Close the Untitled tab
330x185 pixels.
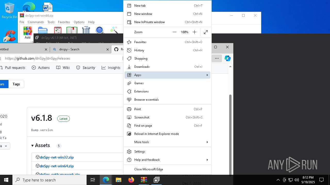pyautogui.click(x=46, y=49)
